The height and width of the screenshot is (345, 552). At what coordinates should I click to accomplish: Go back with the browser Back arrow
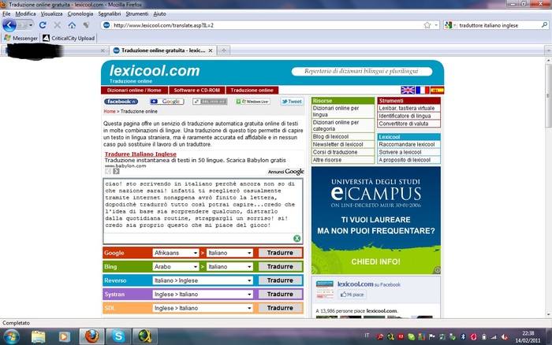(9, 25)
